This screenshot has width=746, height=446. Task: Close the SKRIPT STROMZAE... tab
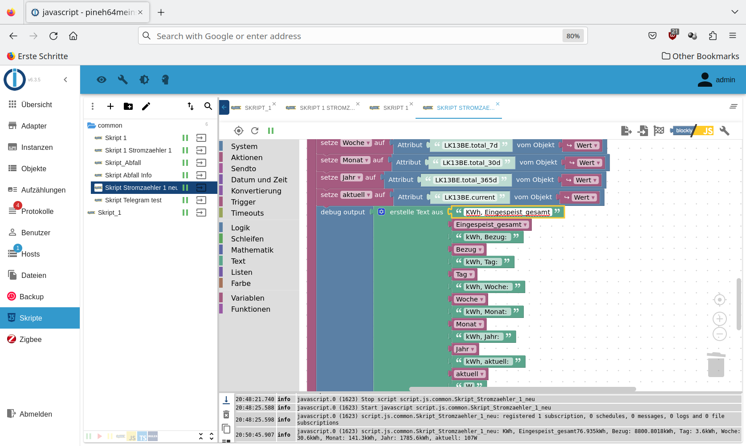point(498,104)
